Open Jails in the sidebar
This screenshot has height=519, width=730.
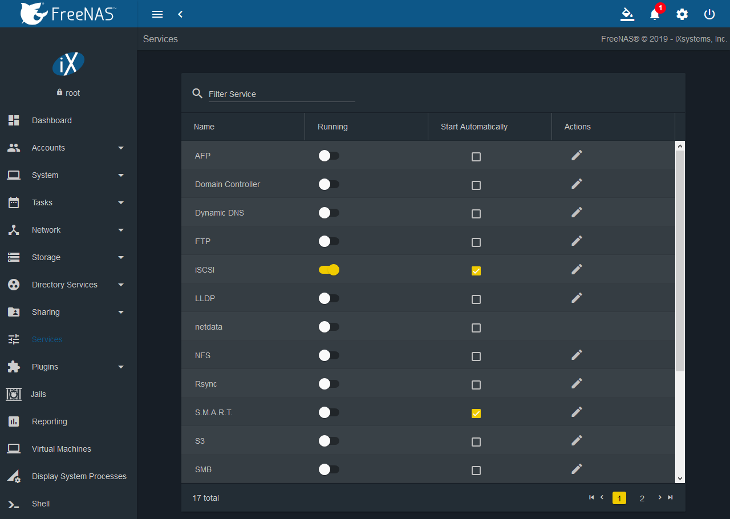coord(68,394)
